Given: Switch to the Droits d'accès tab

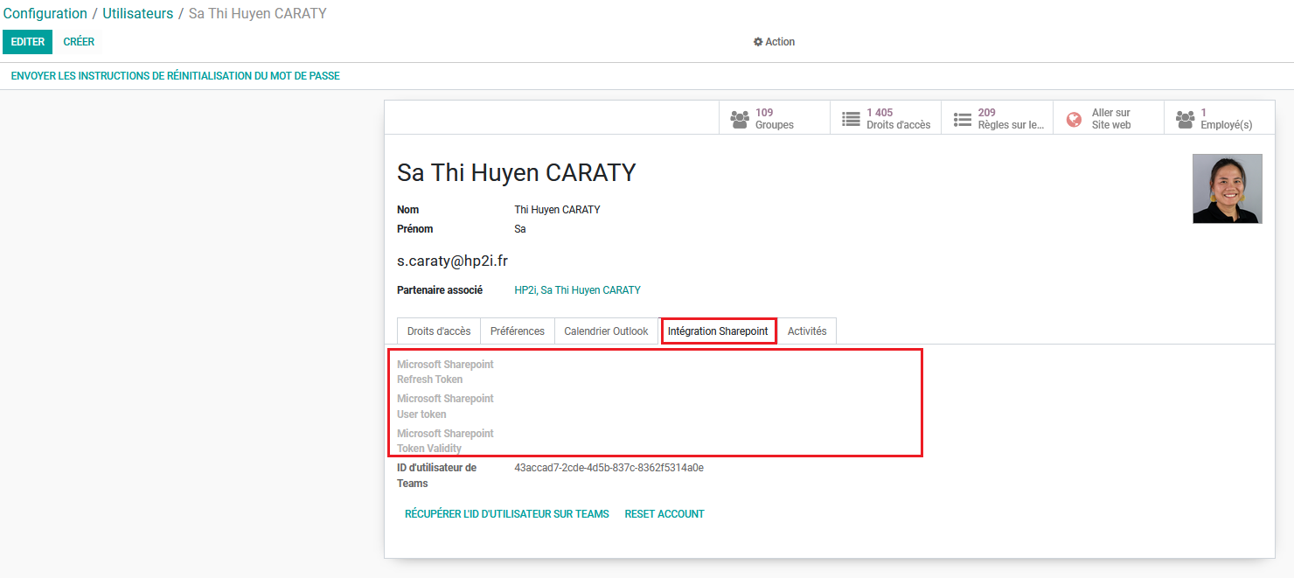Looking at the screenshot, I should point(439,331).
